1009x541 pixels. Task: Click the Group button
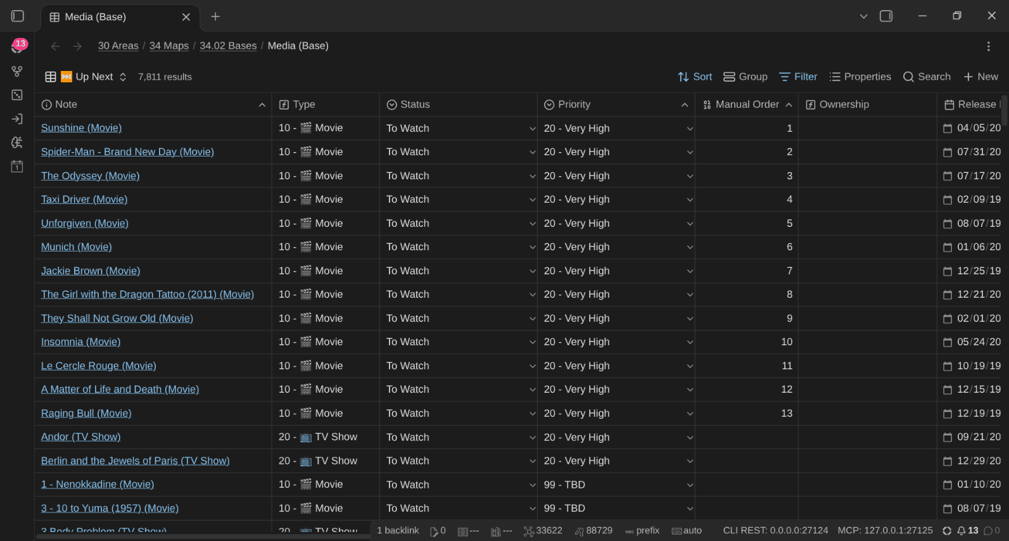point(746,77)
